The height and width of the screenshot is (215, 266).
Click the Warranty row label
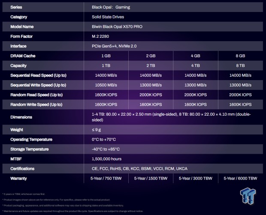click(18, 179)
